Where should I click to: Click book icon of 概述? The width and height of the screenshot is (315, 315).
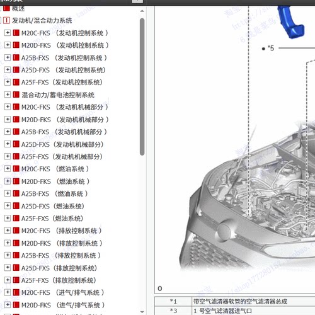tap(6, 8)
